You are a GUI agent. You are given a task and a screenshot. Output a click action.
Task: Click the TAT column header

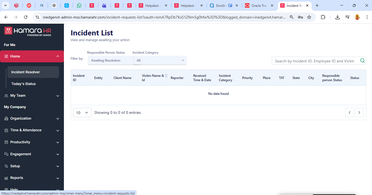tap(282, 78)
